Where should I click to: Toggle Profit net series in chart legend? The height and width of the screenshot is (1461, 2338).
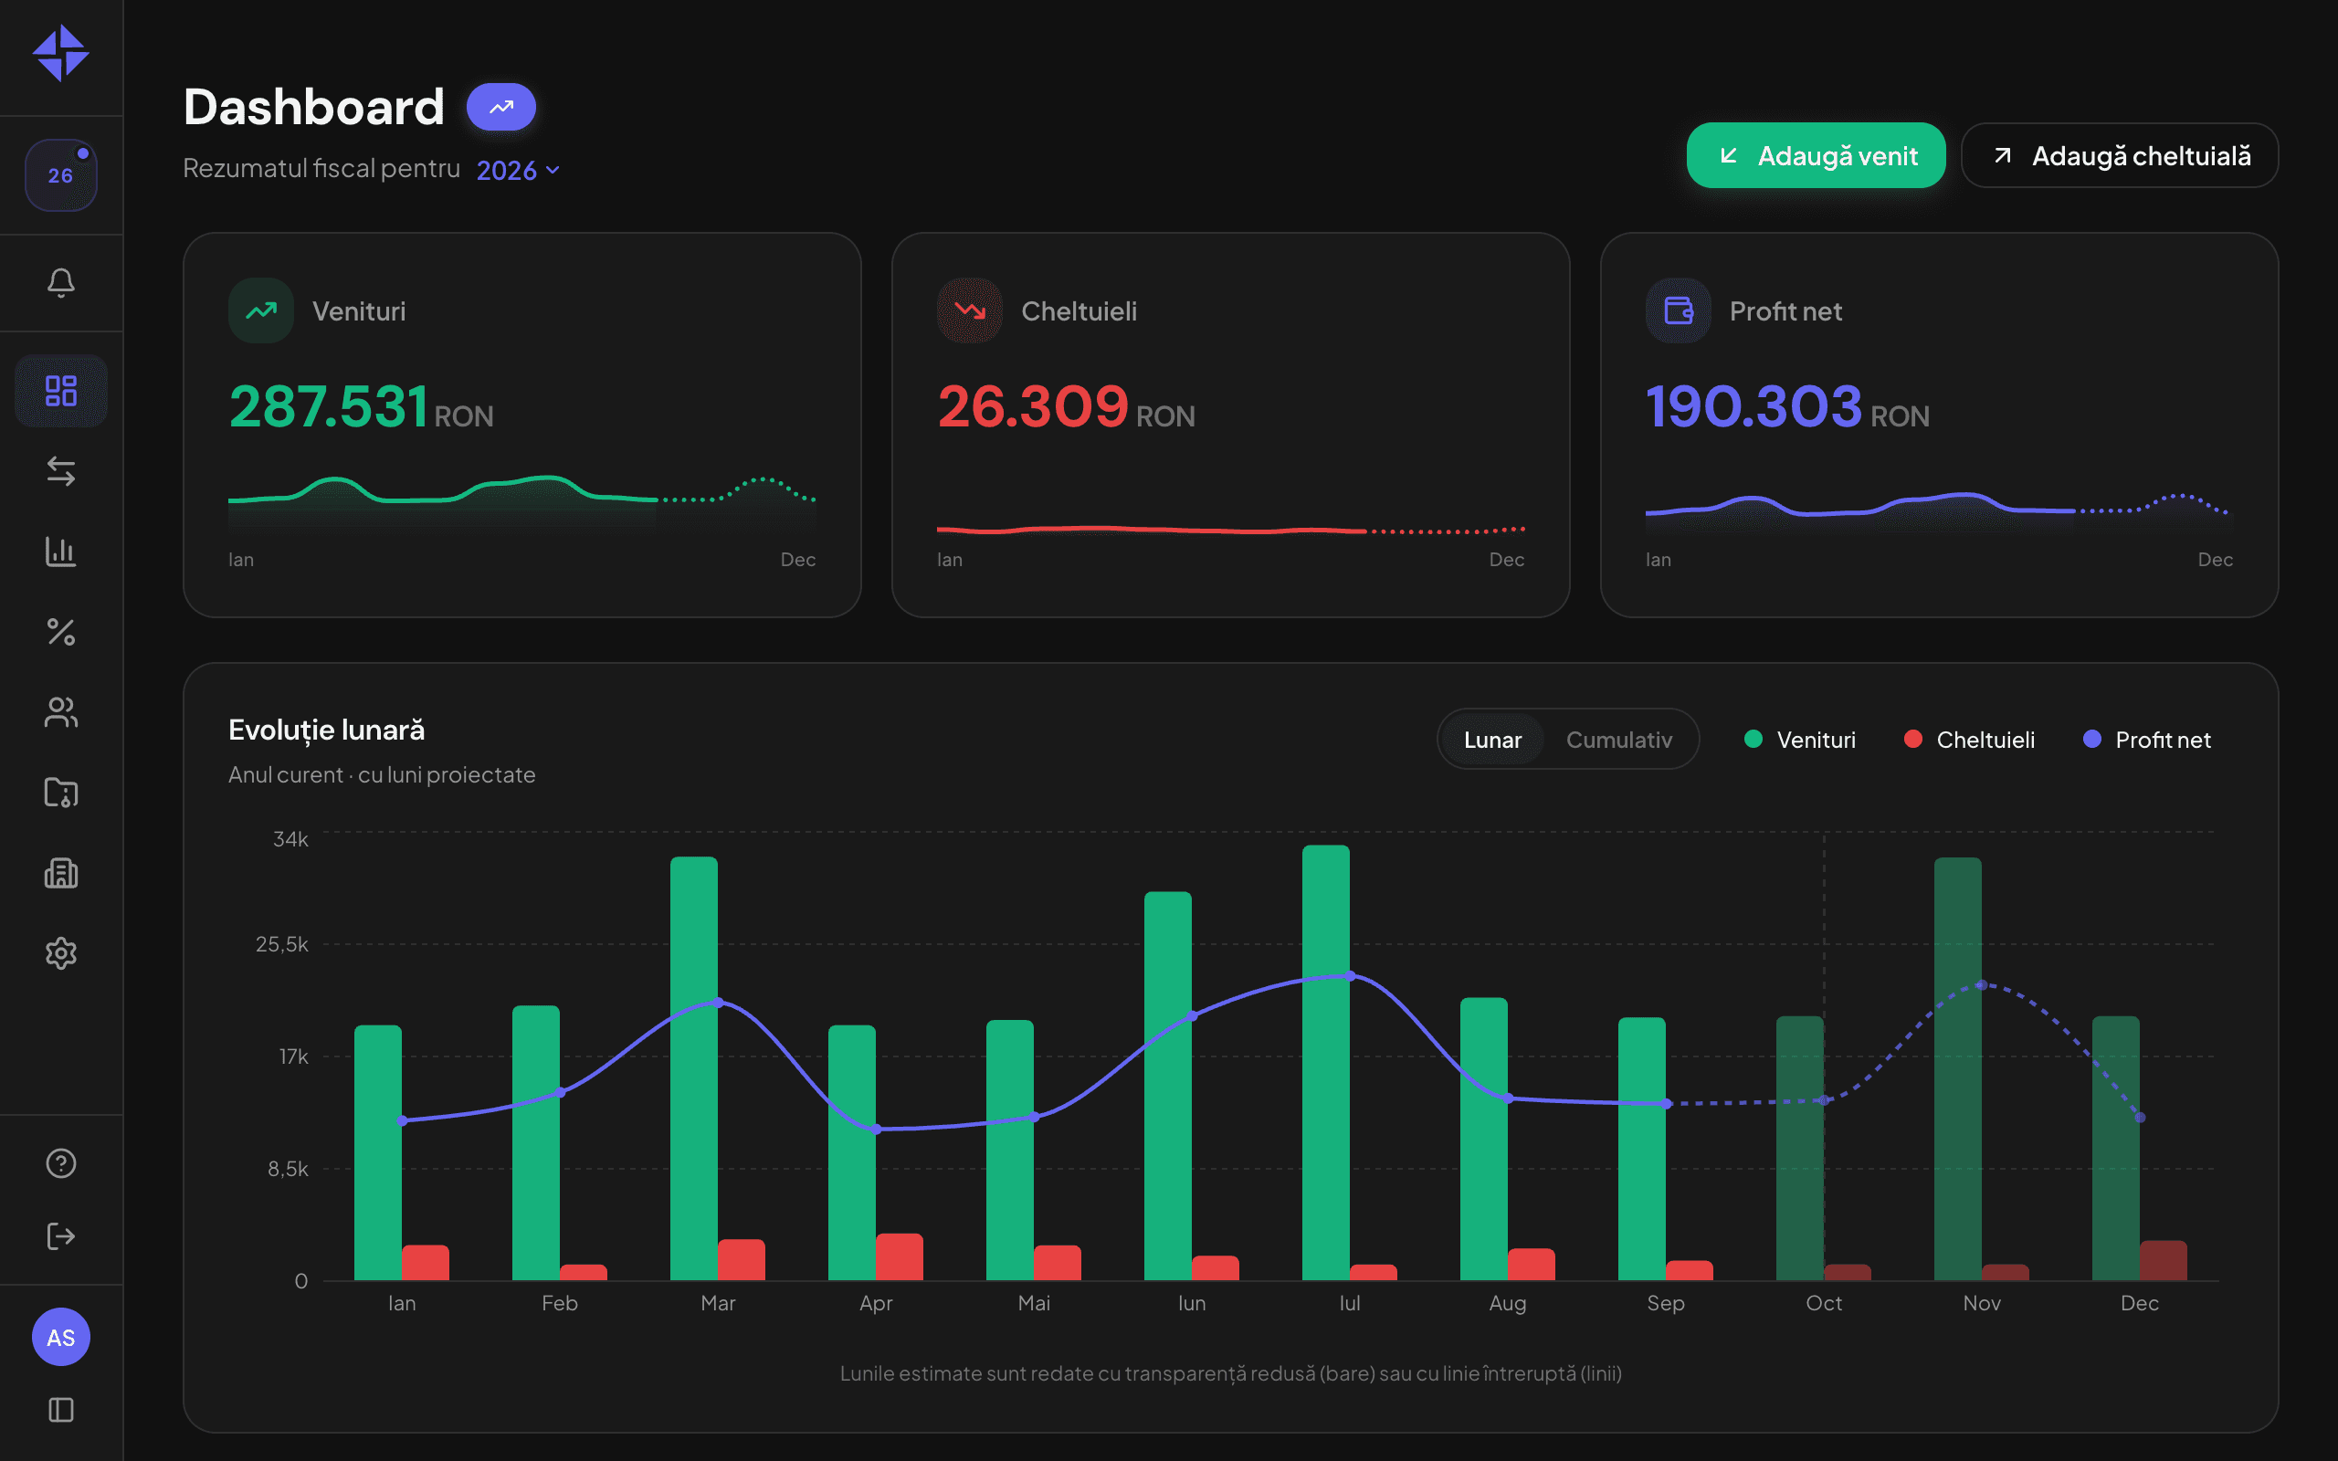point(2147,740)
